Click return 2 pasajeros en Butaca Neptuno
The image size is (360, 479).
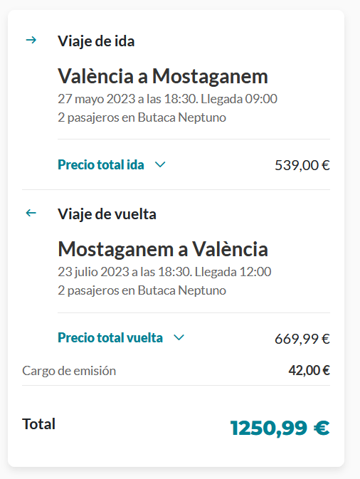[x=142, y=290]
